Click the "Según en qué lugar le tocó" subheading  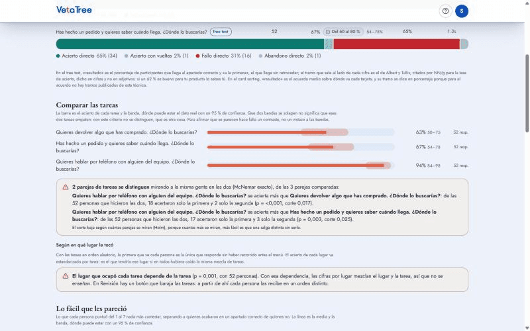(85, 245)
